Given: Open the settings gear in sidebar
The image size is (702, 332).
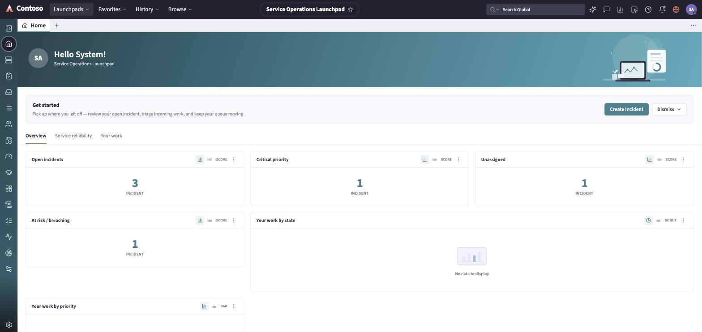Looking at the screenshot, I should [9, 325].
